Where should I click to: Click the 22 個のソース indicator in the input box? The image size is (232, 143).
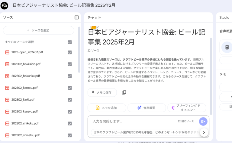[186, 121]
